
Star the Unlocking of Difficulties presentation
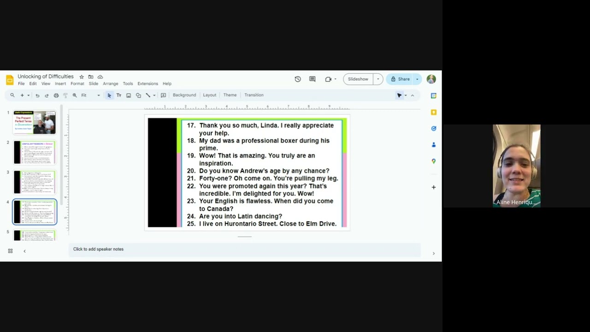coord(82,77)
